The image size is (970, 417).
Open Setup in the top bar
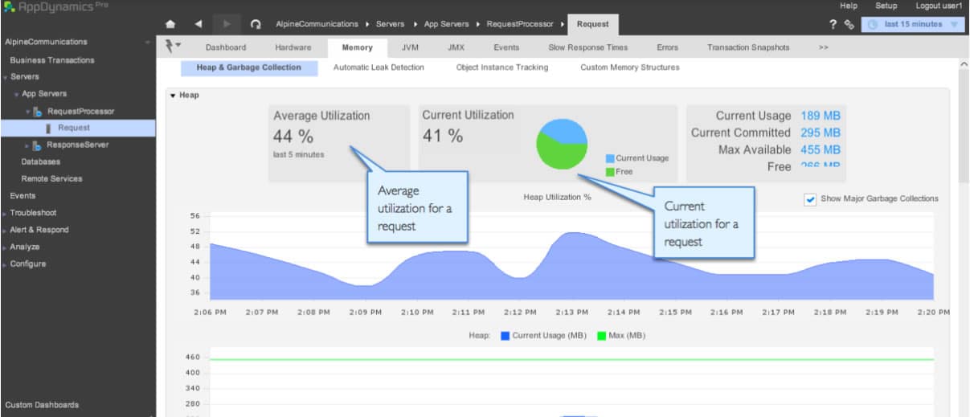point(886,6)
